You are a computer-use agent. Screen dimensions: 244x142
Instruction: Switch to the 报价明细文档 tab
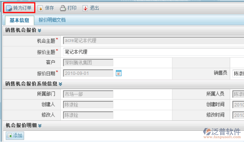coord(52,20)
